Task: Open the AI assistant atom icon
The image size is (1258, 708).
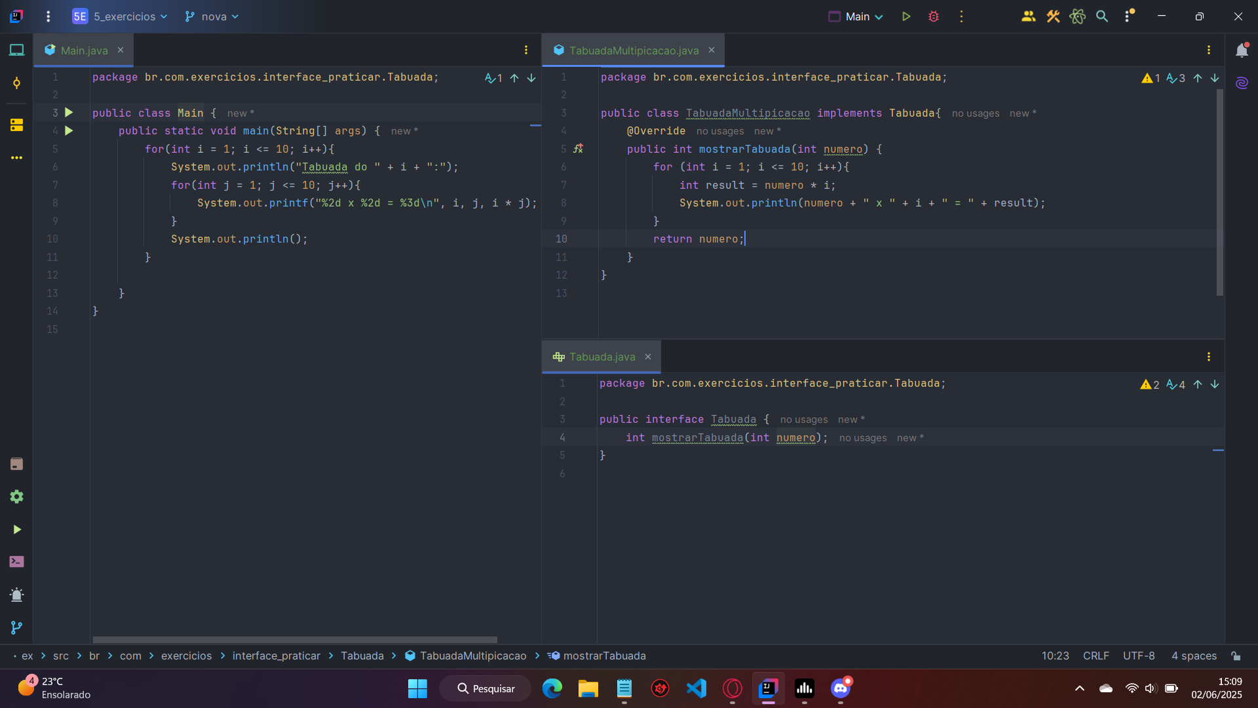Action: click(1077, 16)
